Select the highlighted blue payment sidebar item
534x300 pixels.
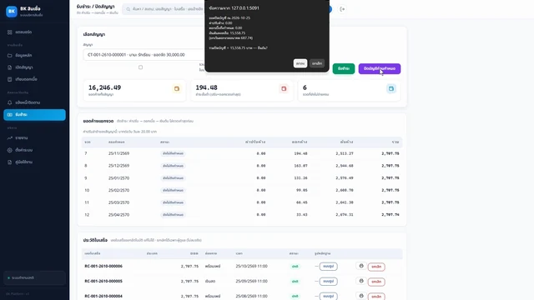34,115
